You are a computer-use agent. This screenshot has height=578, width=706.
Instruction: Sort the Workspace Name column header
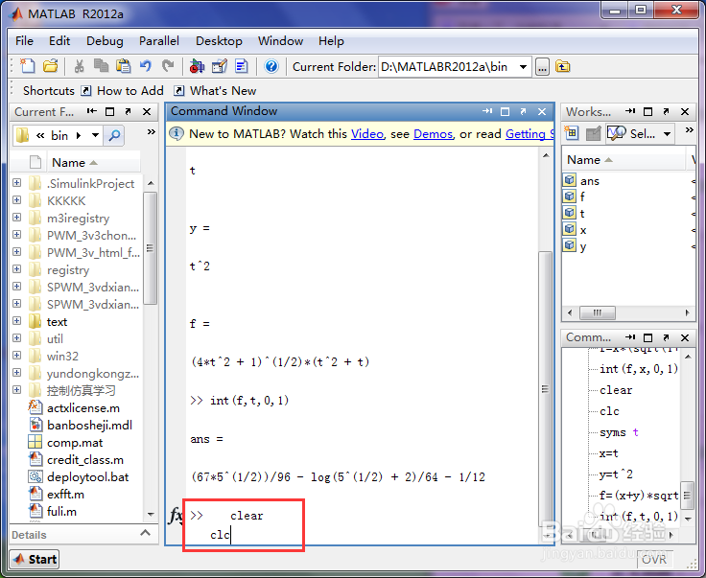coord(624,160)
